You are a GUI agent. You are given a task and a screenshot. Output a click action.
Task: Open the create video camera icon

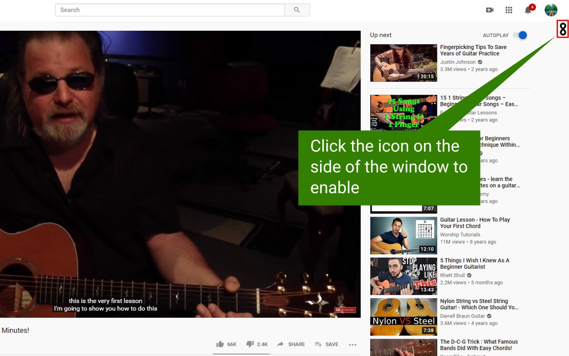click(489, 10)
